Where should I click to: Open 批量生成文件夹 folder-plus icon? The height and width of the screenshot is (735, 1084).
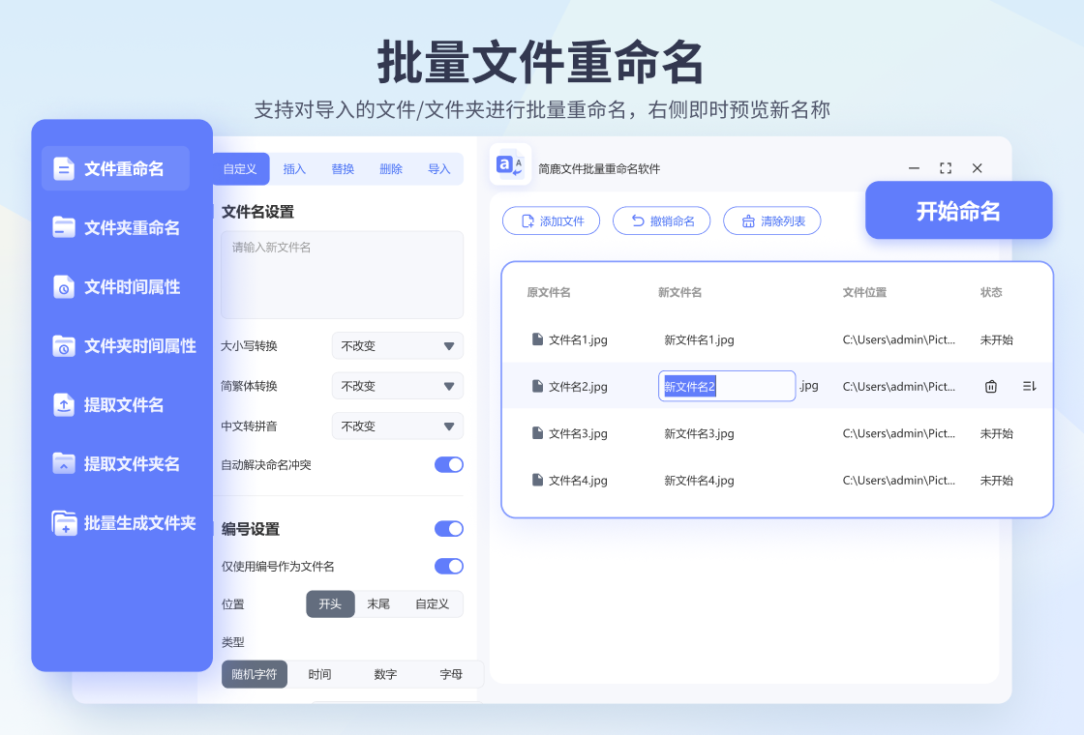click(x=64, y=523)
